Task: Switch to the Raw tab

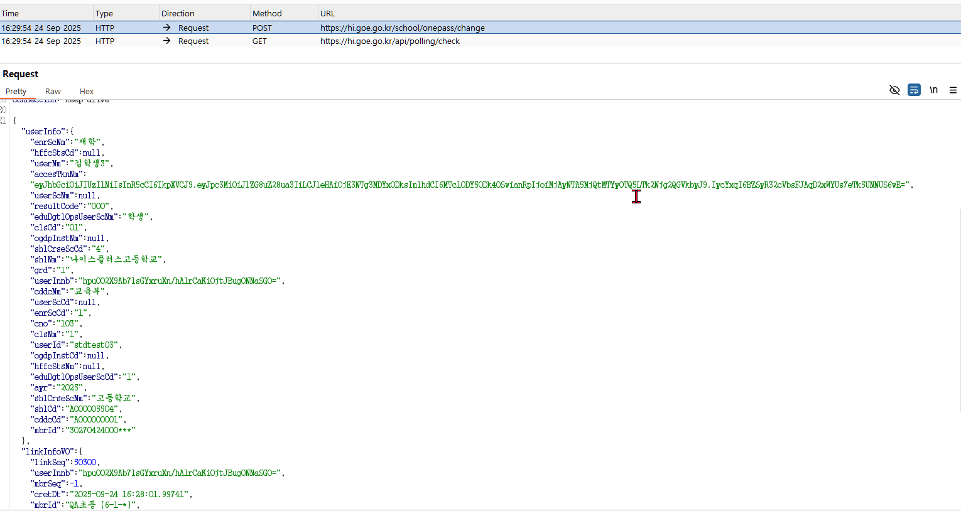Action: pos(53,92)
